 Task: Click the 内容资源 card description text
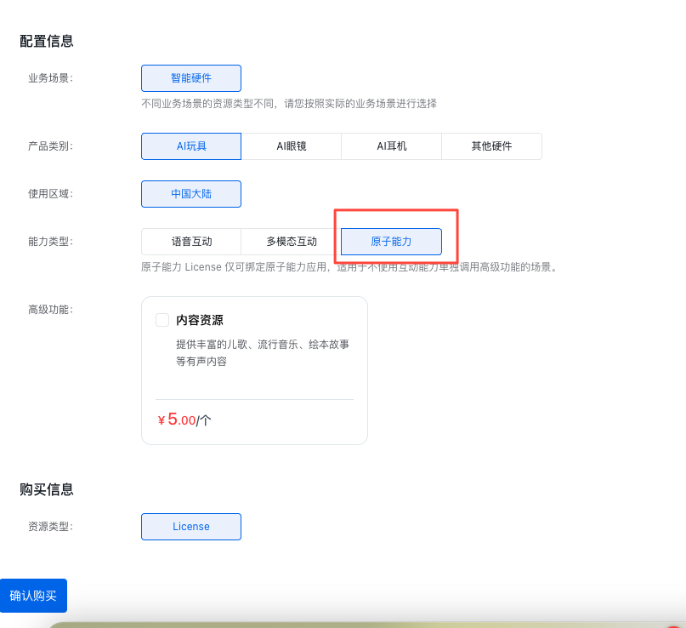pyautogui.click(x=263, y=353)
